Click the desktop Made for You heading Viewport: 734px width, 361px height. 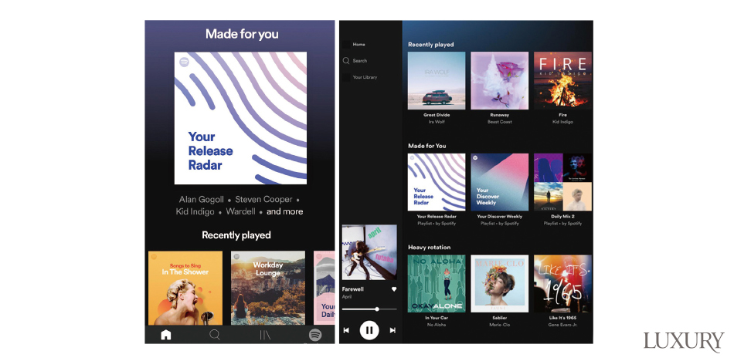[427, 147]
